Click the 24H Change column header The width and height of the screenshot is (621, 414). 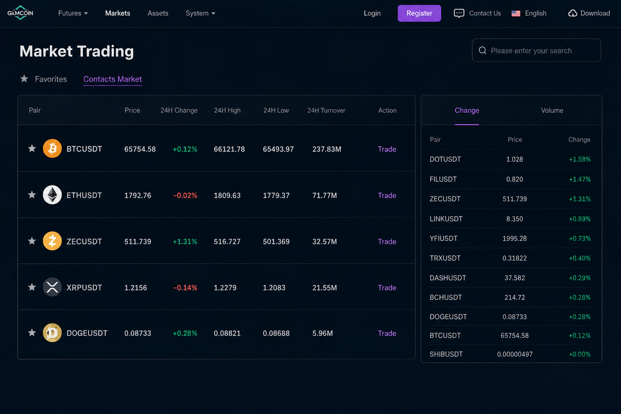coord(179,110)
